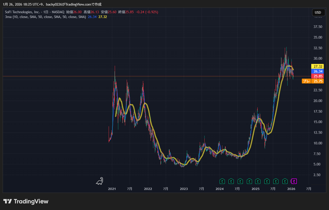Click the red 25.85 last price label
The width and height of the screenshot is (329, 210).
click(x=318, y=76)
